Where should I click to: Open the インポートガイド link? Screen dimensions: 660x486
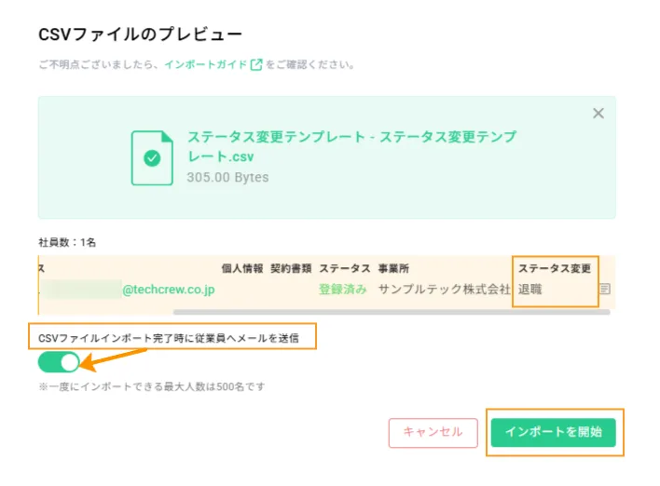[205, 64]
